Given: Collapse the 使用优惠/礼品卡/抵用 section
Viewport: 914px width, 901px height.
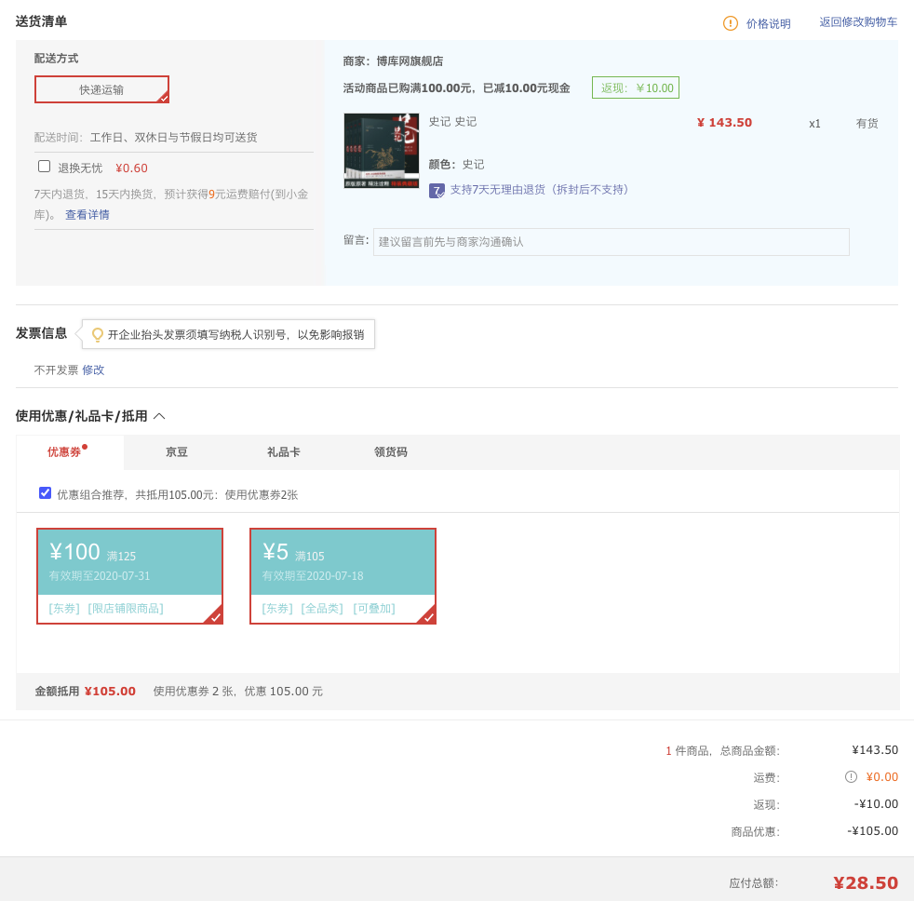Looking at the screenshot, I should click(159, 416).
